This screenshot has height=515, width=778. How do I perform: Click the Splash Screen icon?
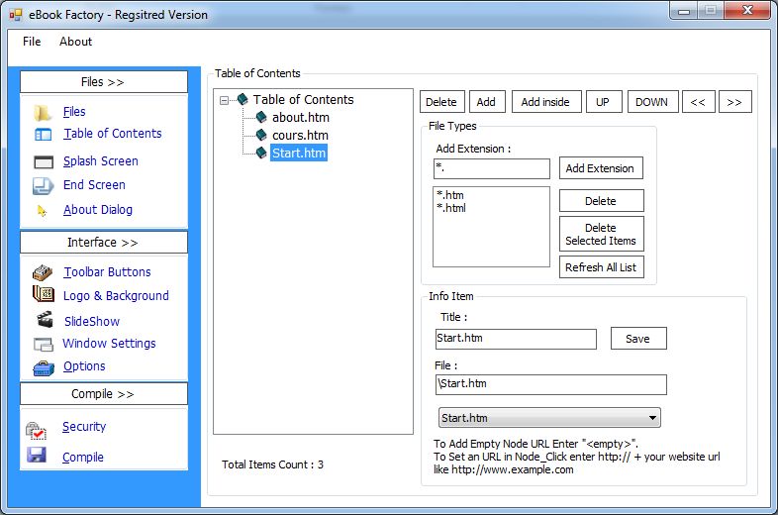click(x=43, y=161)
